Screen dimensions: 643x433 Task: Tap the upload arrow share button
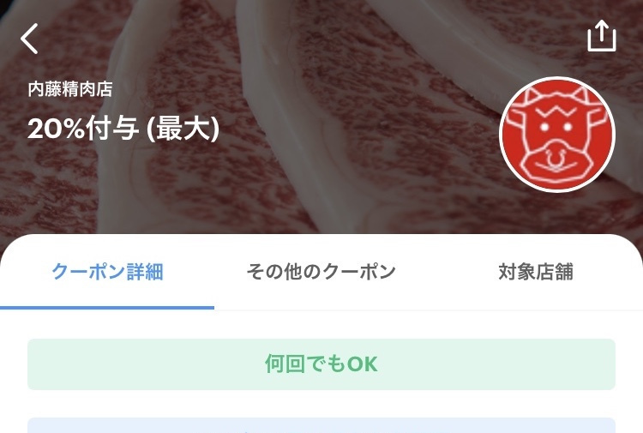click(x=602, y=36)
